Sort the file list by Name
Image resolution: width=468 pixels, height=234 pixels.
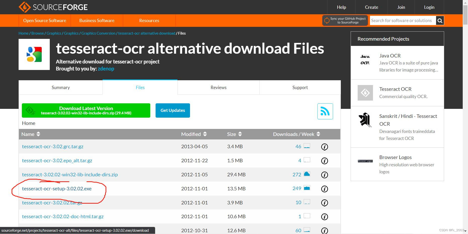click(31, 134)
